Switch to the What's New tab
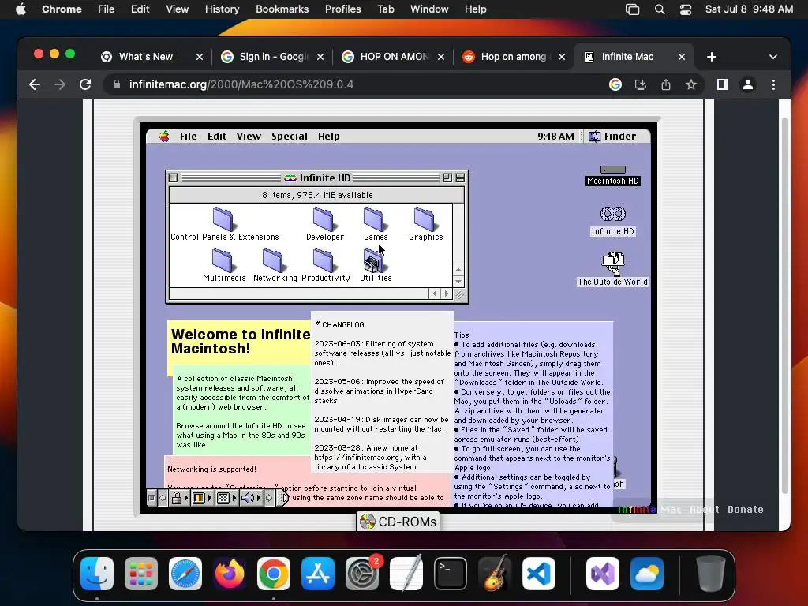Screen dimensions: 808x606 click(x=145, y=57)
